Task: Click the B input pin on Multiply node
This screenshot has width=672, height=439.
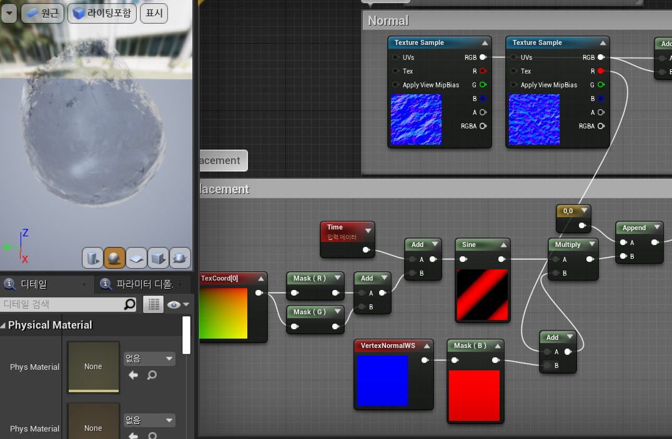Action: click(x=556, y=273)
